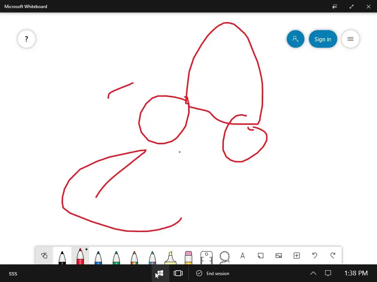Toggle finger painting mode

coord(44,256)
